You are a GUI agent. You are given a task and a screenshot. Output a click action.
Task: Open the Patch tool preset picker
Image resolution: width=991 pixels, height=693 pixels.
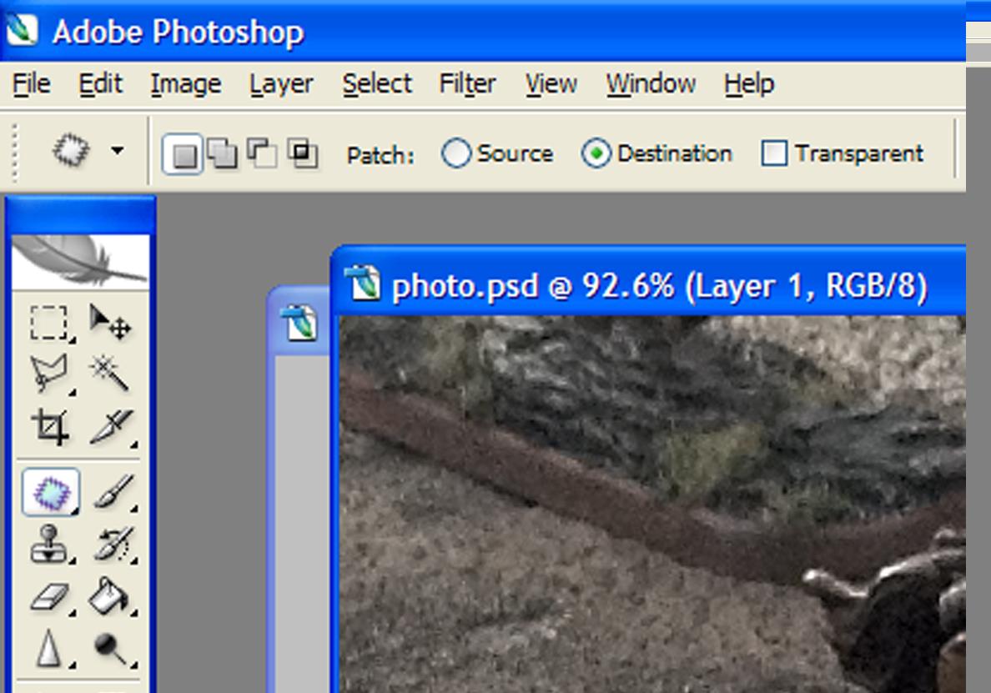click(x=117, y=151)
